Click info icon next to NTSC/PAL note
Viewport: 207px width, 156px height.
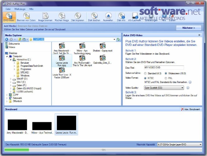point(190,82)
